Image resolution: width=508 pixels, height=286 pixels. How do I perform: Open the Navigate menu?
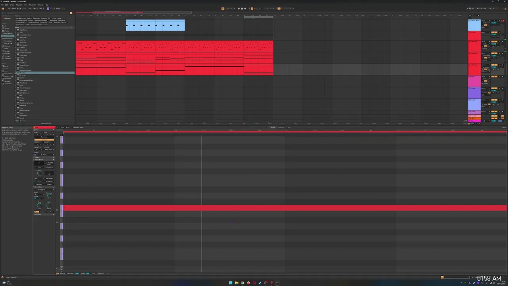[32, 5]
